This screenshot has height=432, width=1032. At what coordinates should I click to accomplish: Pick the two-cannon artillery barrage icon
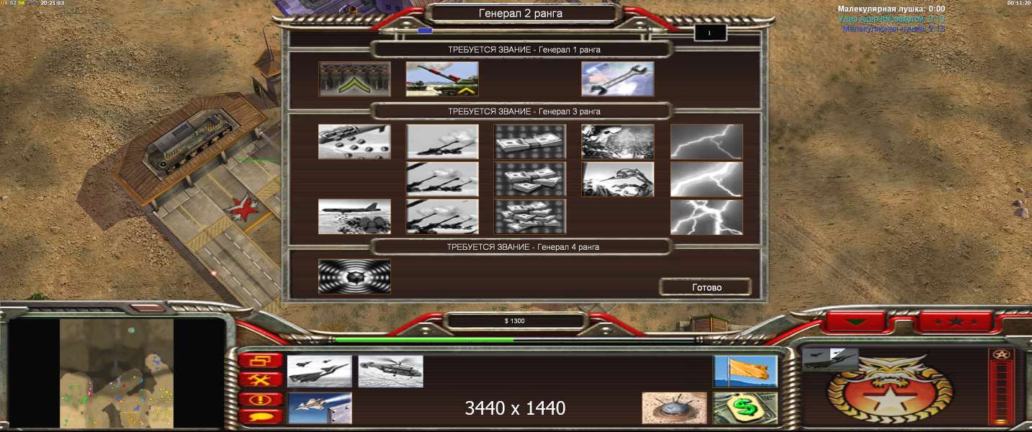click(x=442, y=179)
